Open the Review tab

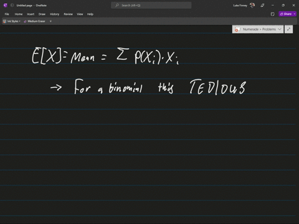pos(68,14)
